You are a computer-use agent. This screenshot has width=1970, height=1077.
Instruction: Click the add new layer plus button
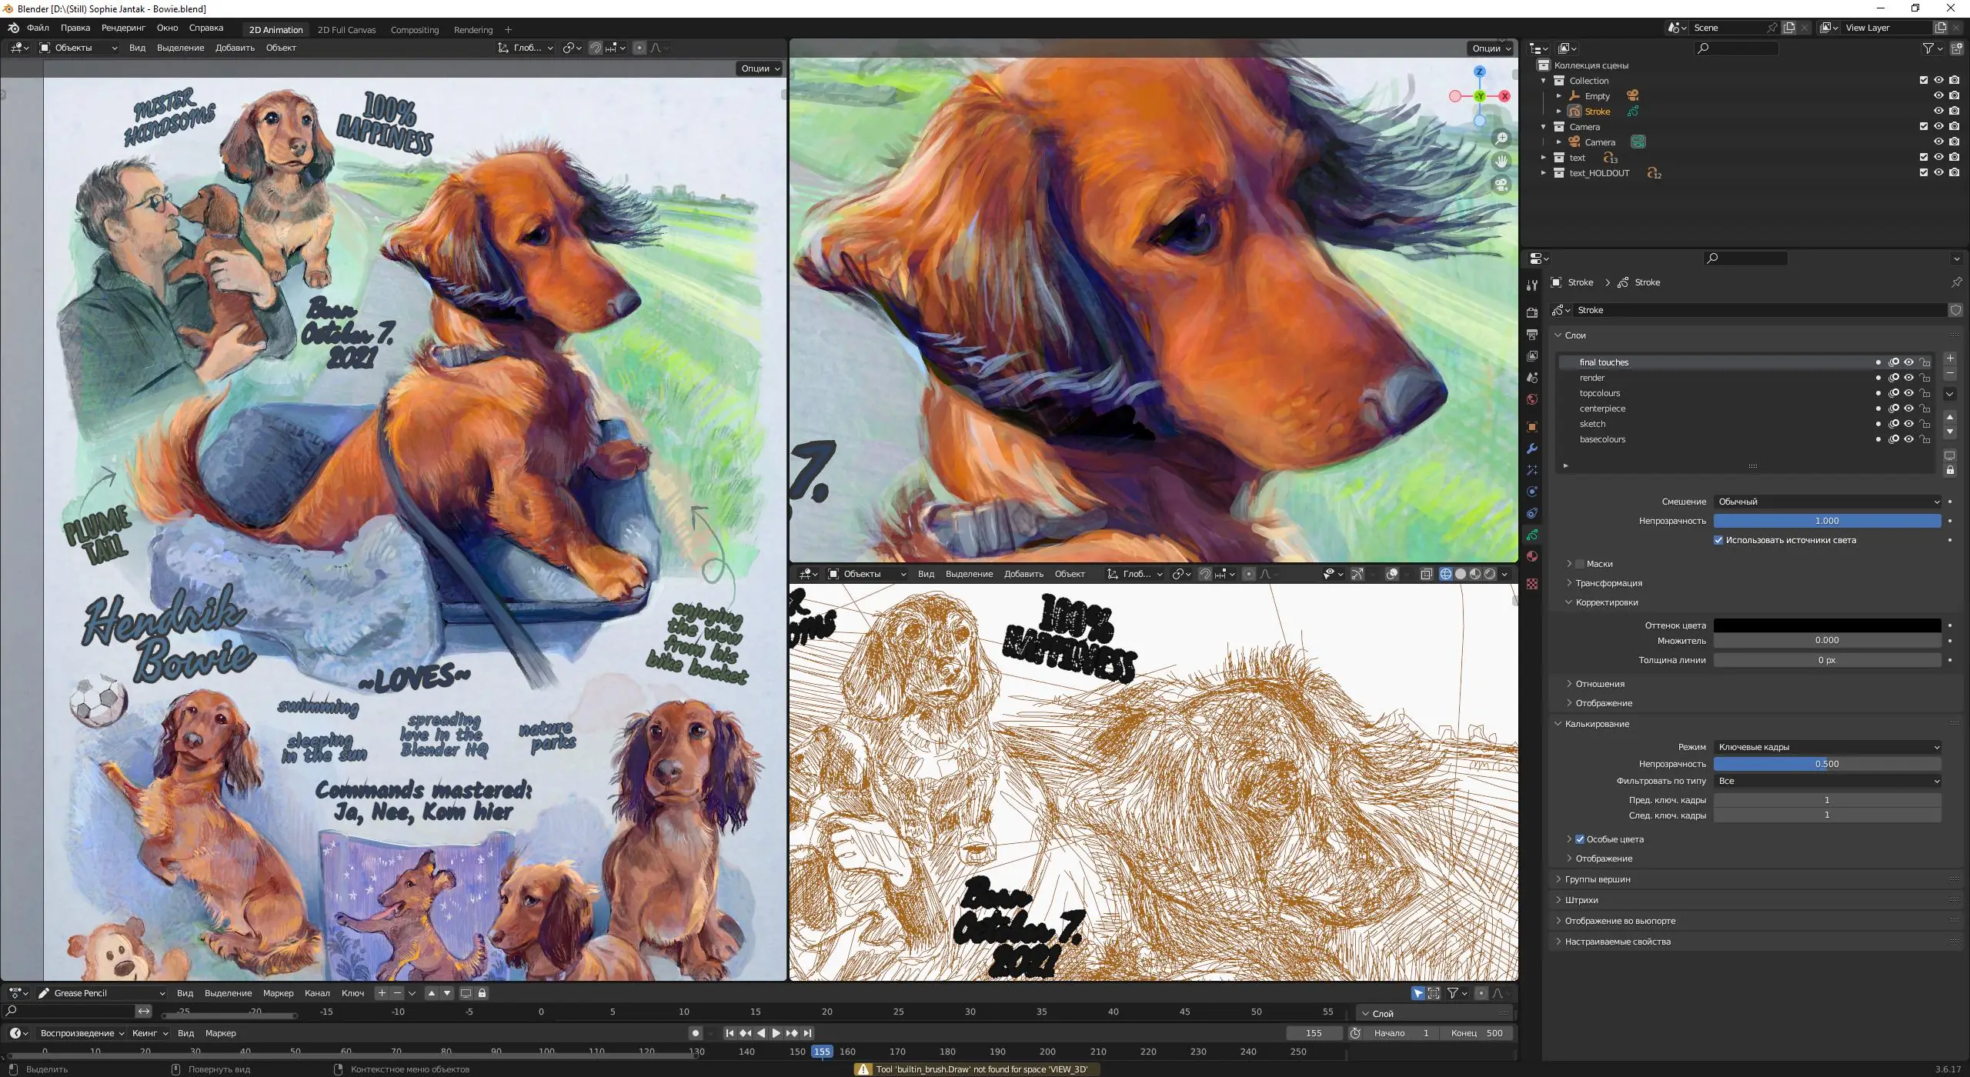1950,358
